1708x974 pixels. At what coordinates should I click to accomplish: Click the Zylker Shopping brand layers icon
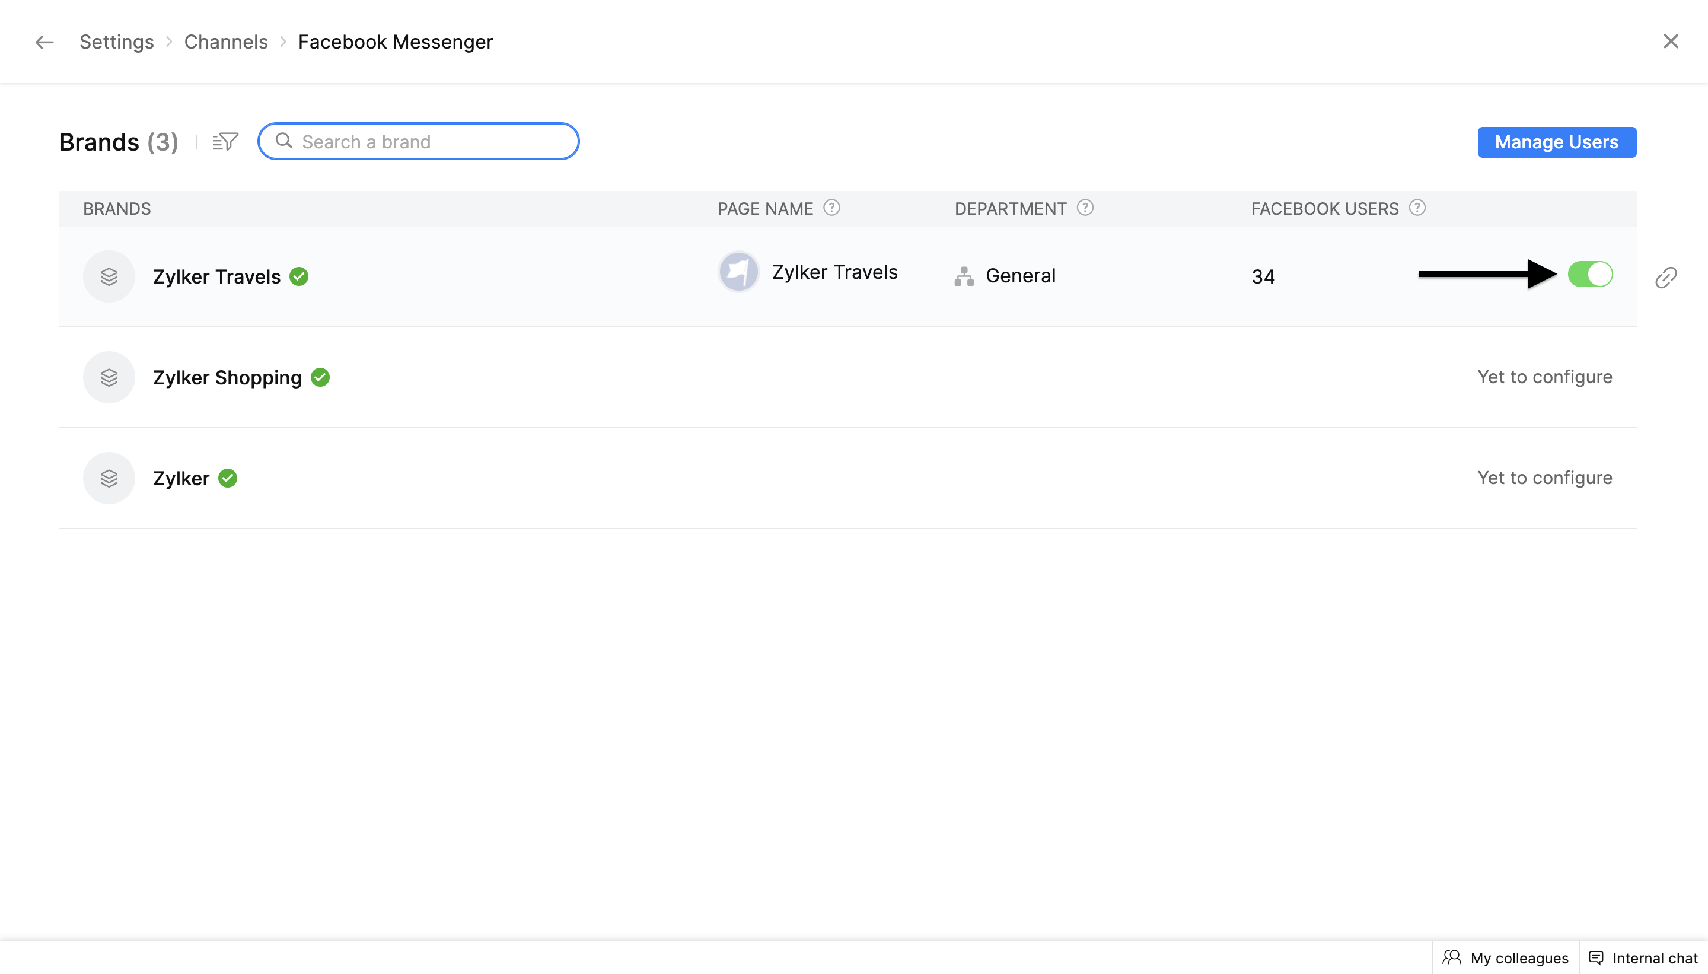109,377
